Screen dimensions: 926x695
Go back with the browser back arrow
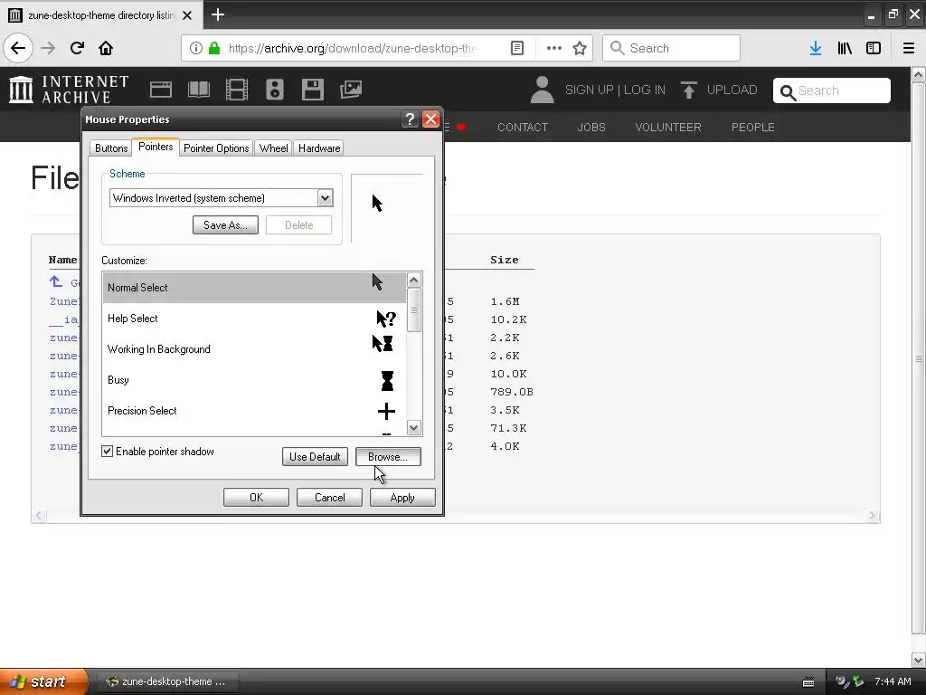pyautogui.click(x=18, y=48)
